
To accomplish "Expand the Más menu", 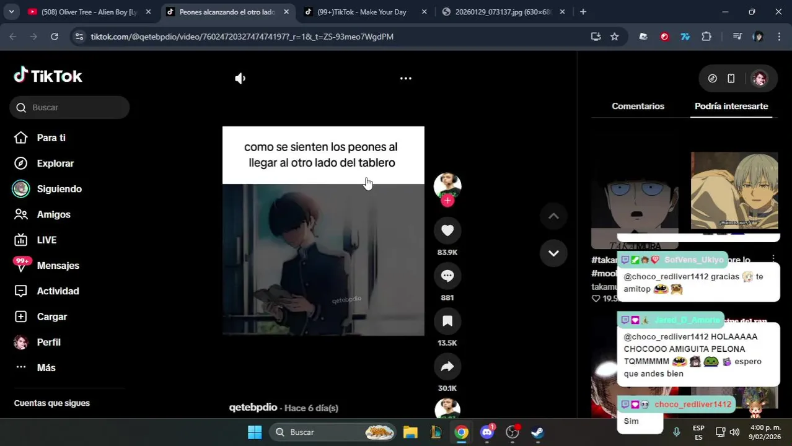I will [x=46, y=368].
